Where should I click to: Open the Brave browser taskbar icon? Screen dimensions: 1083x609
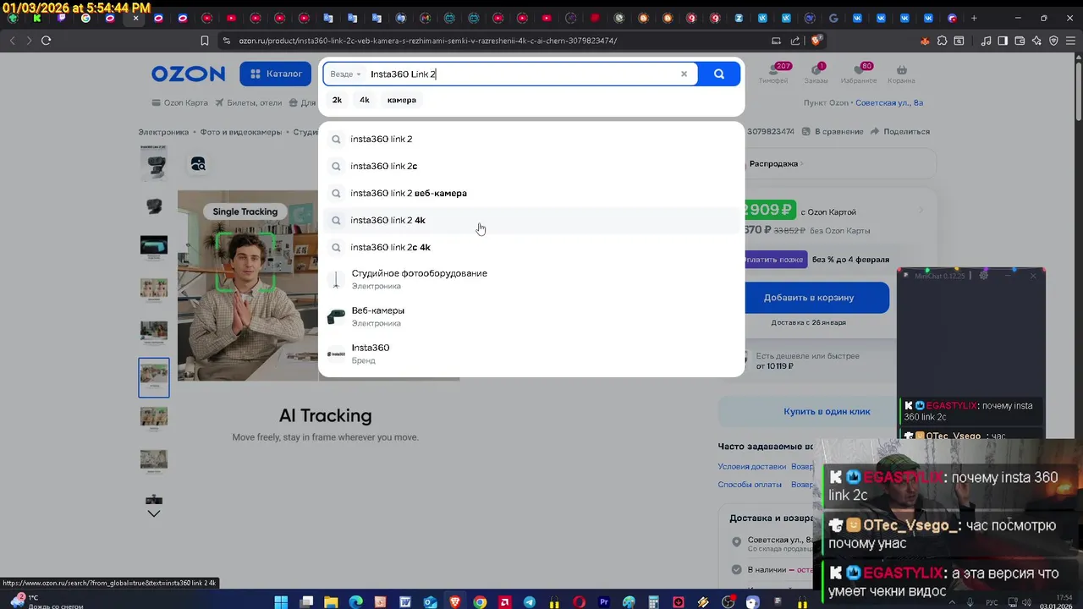(455, 602)
